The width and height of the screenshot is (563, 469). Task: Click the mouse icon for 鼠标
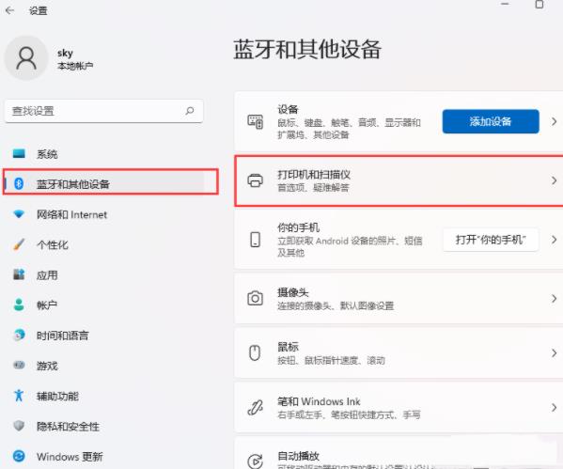pyautogui.click(x=255, y=352)
